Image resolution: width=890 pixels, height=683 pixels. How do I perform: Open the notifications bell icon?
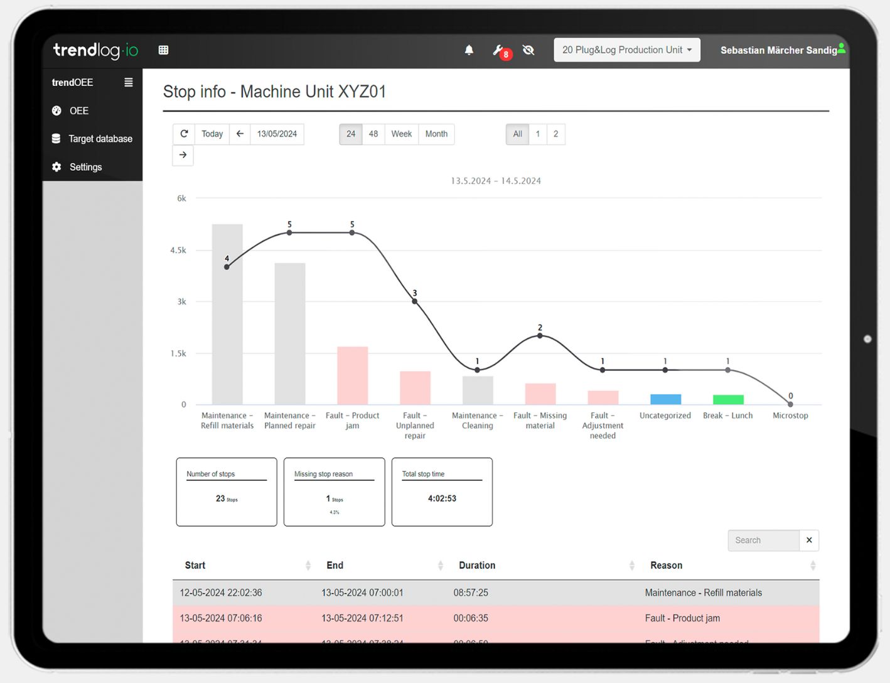[x=469, y=50]
